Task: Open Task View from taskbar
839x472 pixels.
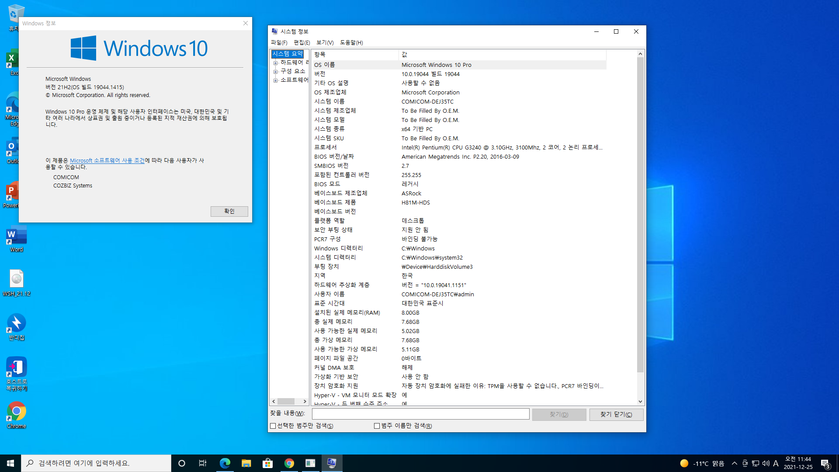Action: click(x=203, y=463)
